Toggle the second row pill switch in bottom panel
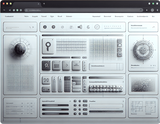The image size is (160, 124). tap(85, 105)
